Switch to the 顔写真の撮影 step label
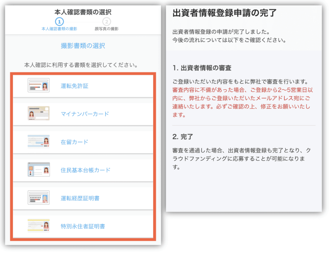This screenshot has height=253, width=329. 106,29
